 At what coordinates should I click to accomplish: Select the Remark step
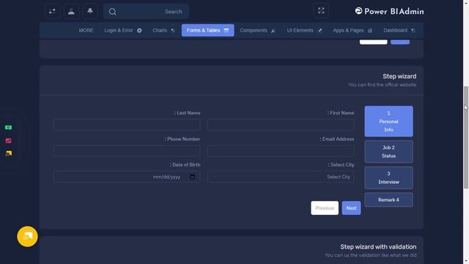point(388,199)
